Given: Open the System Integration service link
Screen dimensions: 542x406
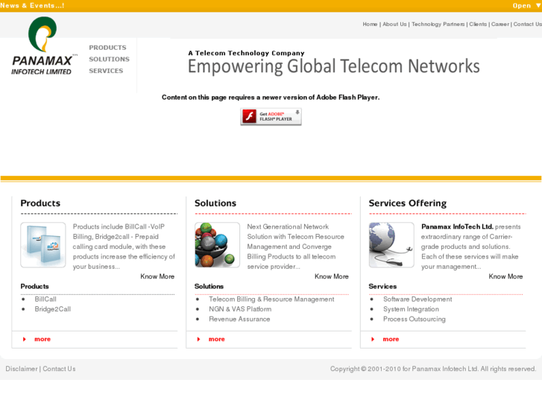Looking at the screenshot, I should [411, 309].
